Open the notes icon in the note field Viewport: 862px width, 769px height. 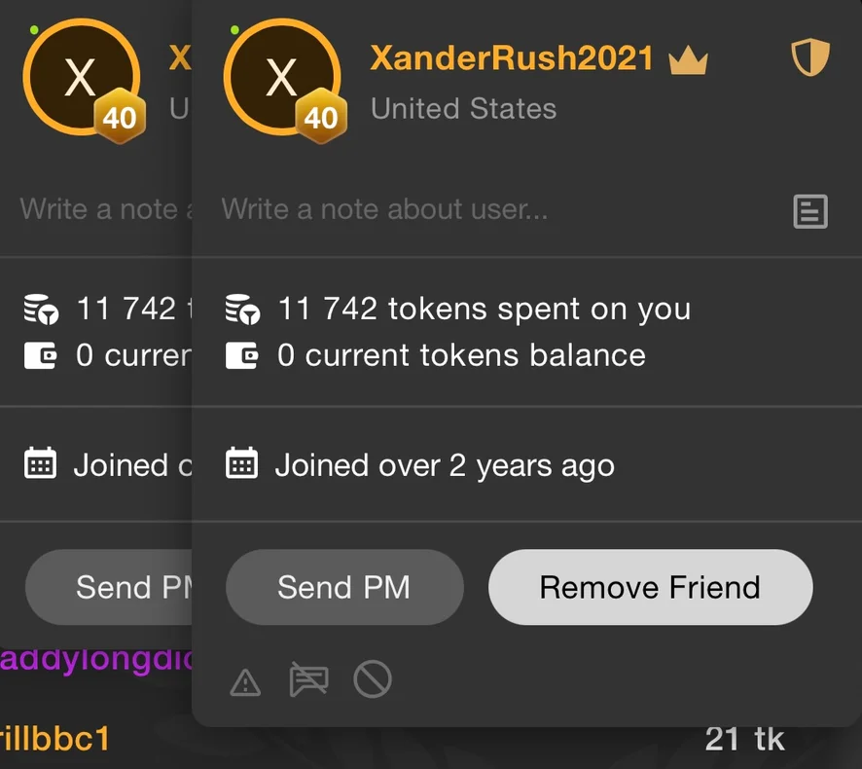pos(809,210)
